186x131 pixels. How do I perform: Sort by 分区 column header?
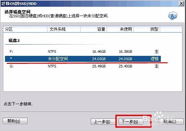coord(25,29)
